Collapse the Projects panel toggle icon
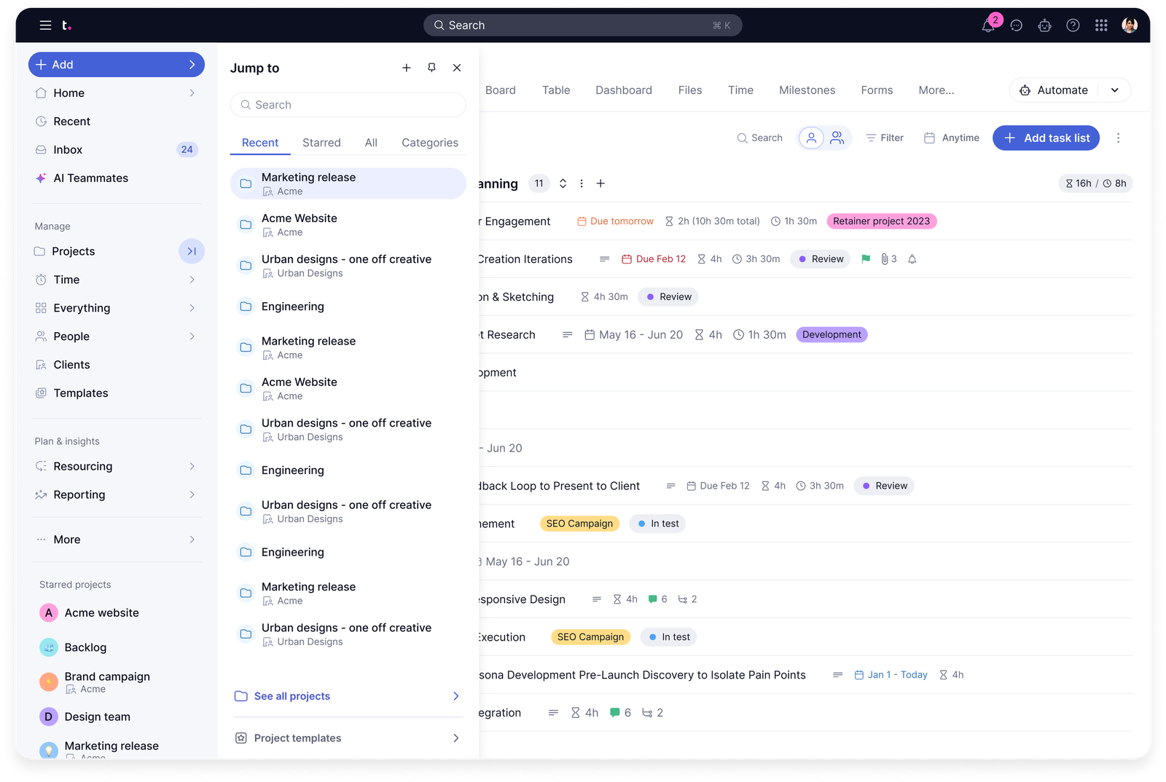Viewport: 1166px width, 782px height. 192,251
